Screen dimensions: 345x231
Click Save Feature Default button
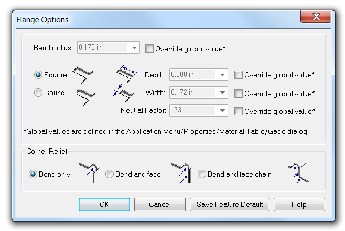pos(230,204)
